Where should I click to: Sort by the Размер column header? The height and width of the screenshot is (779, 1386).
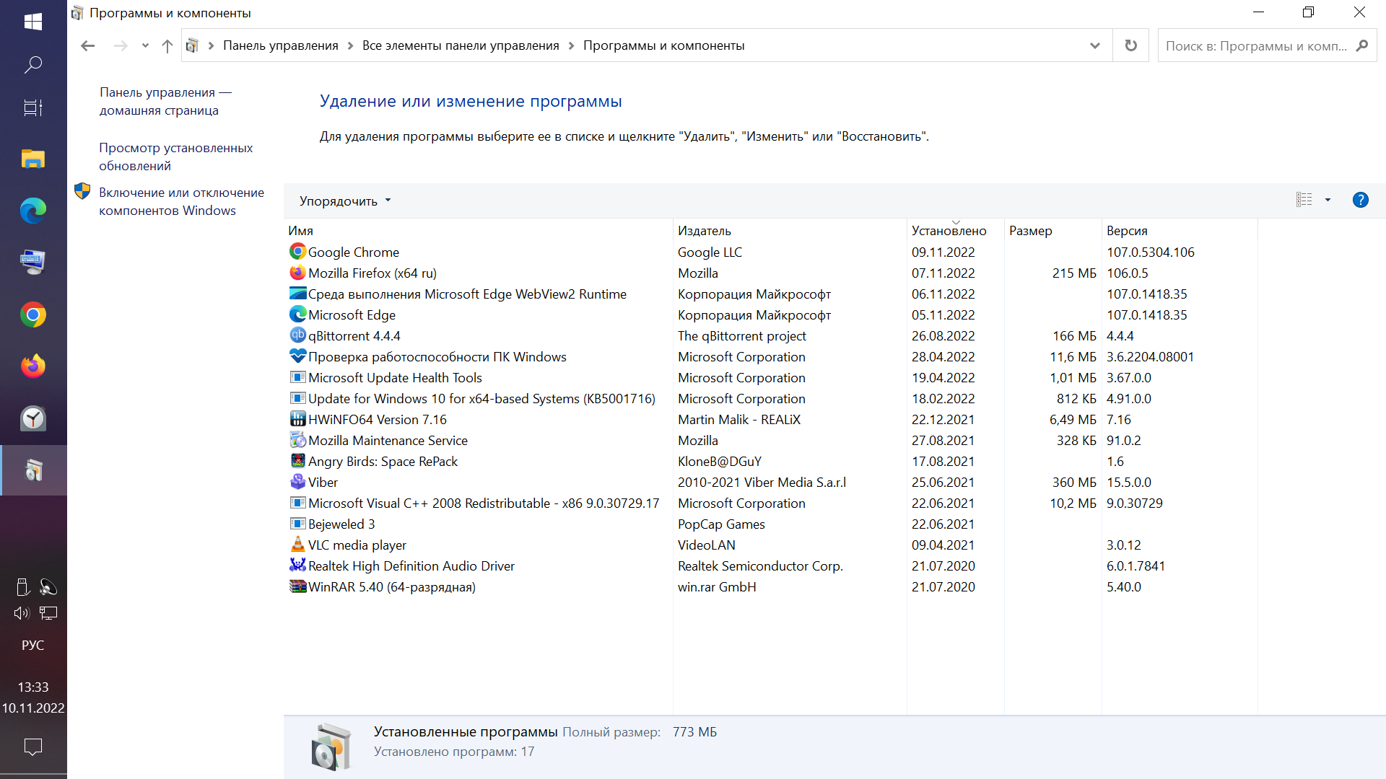coord(1030,231)
